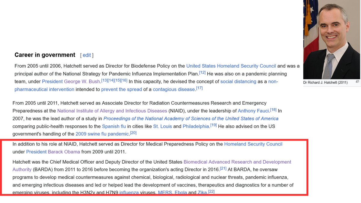Follow the Anthony Fauci link
This screenshot has width=361, height=203.
click(x=253, y=111)
